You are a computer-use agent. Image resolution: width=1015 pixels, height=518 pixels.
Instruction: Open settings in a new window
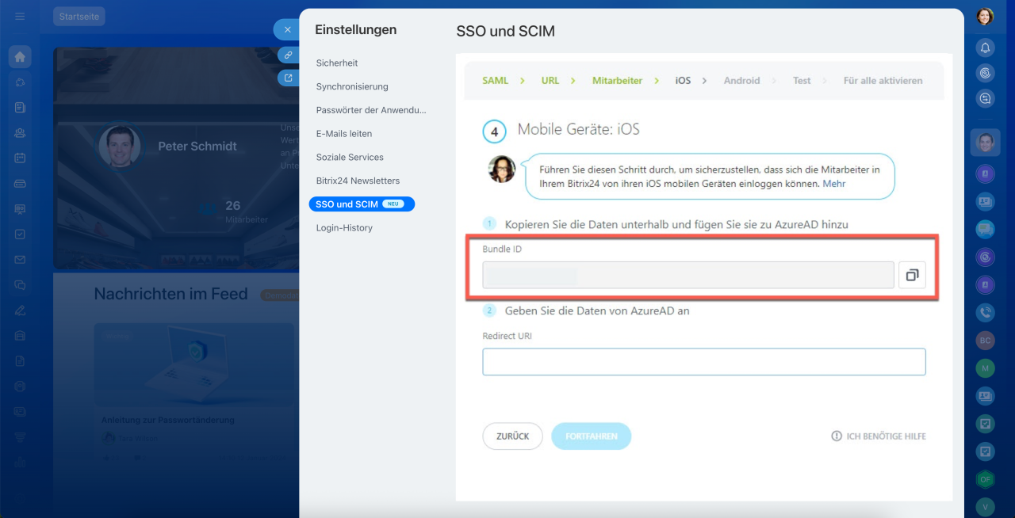point(289,78)
